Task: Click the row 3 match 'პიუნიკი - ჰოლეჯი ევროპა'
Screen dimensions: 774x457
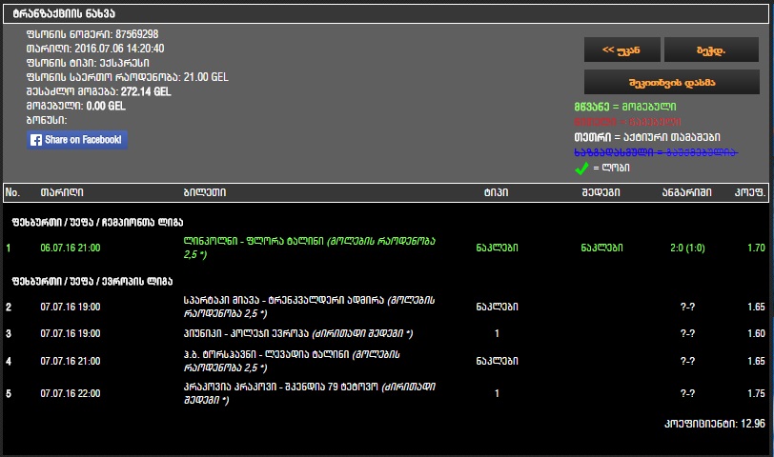Action: click(246, 334)
